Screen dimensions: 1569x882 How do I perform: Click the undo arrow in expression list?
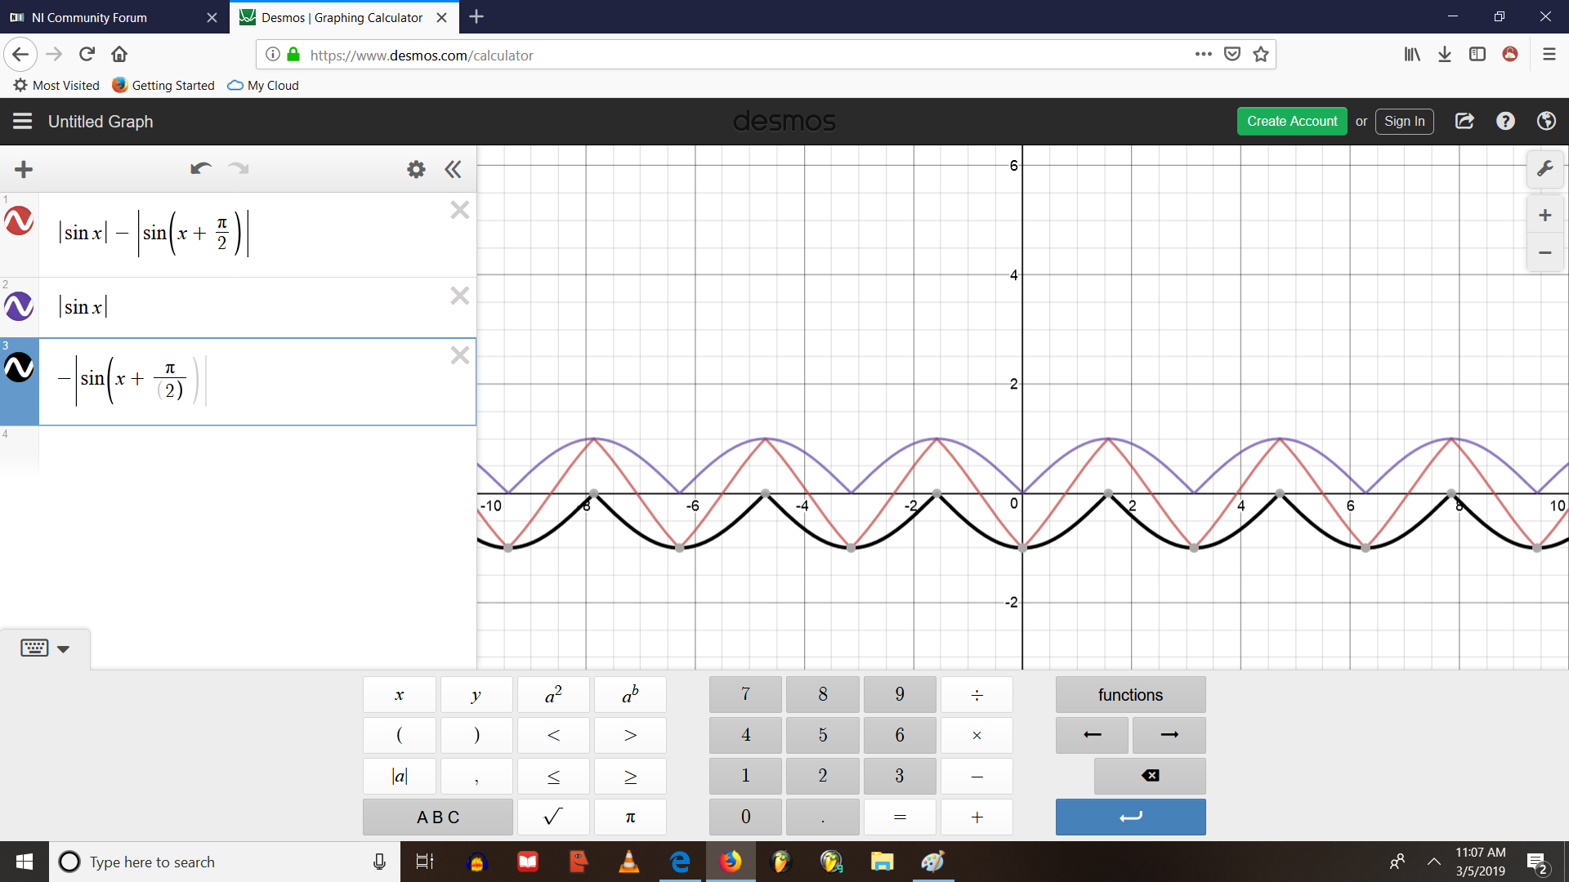point(200,169)
